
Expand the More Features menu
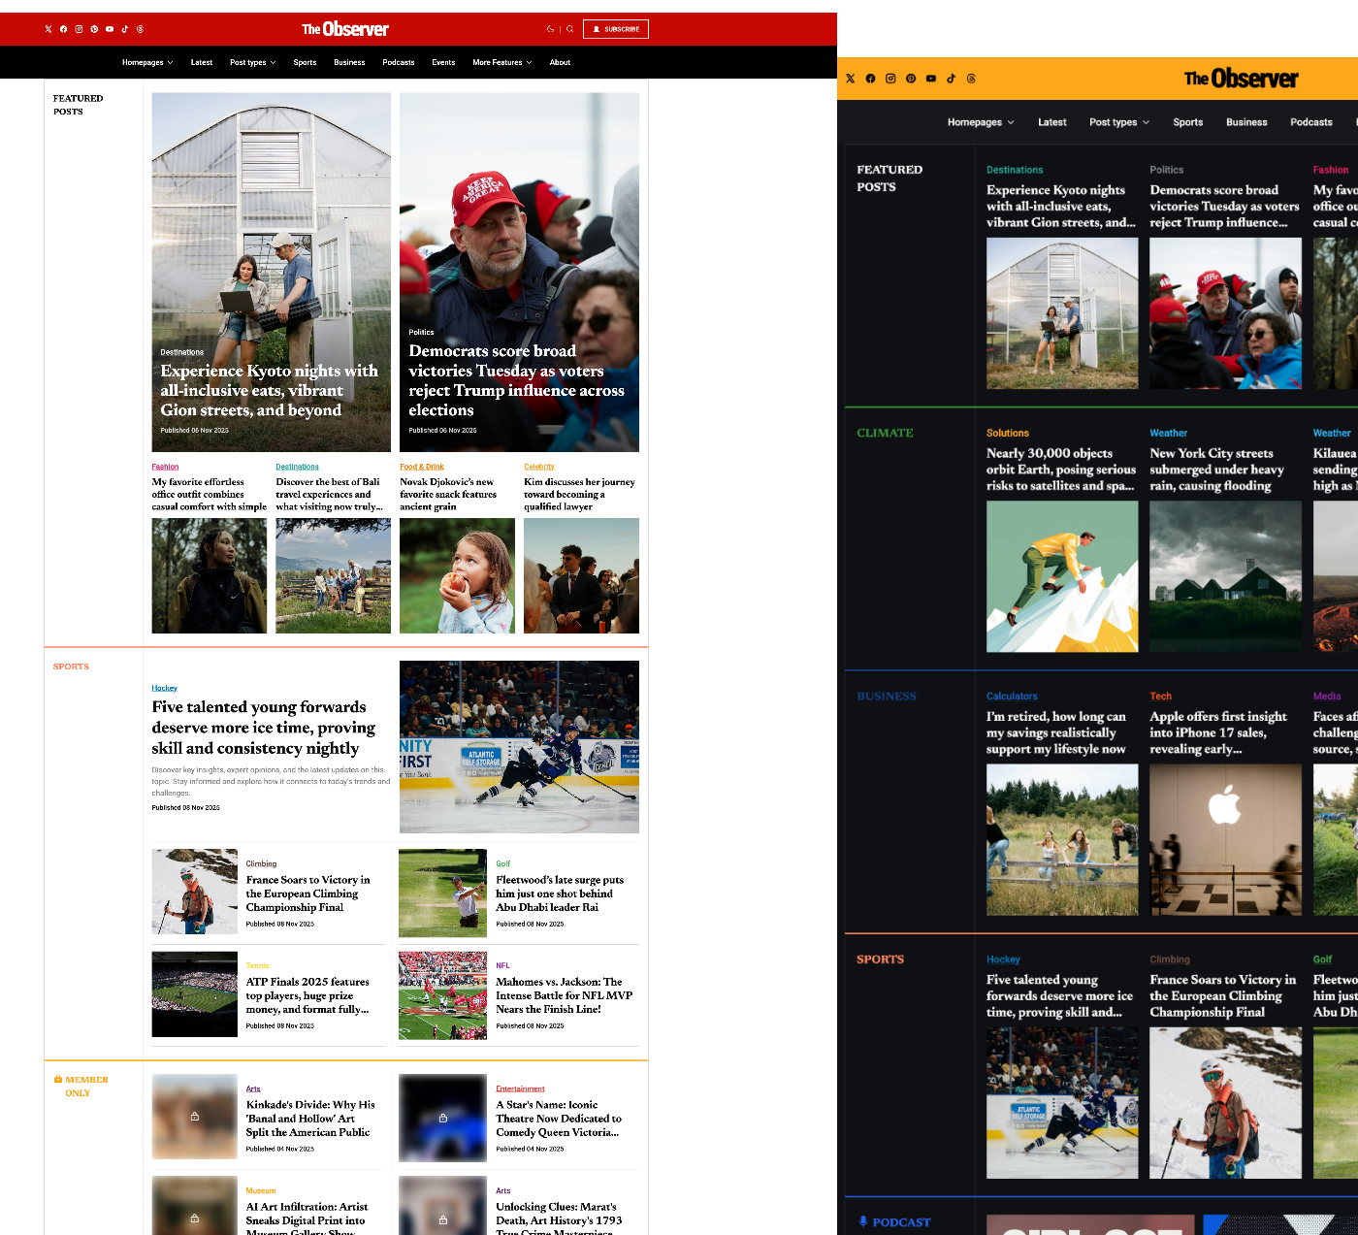501,62
